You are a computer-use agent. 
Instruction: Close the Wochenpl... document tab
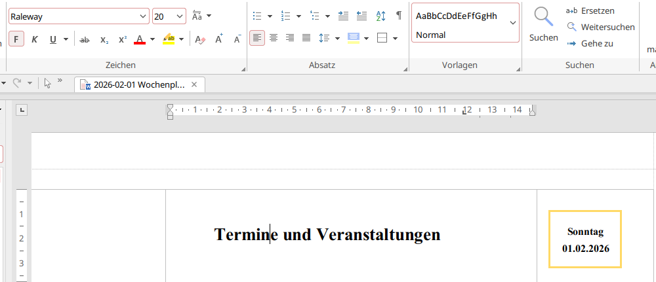(194, 84)
